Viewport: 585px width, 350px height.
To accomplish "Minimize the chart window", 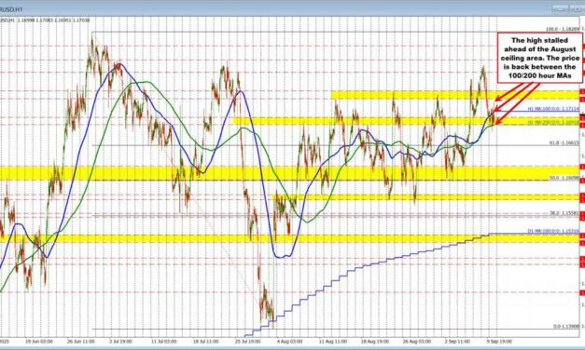I will tap(561, 9).
